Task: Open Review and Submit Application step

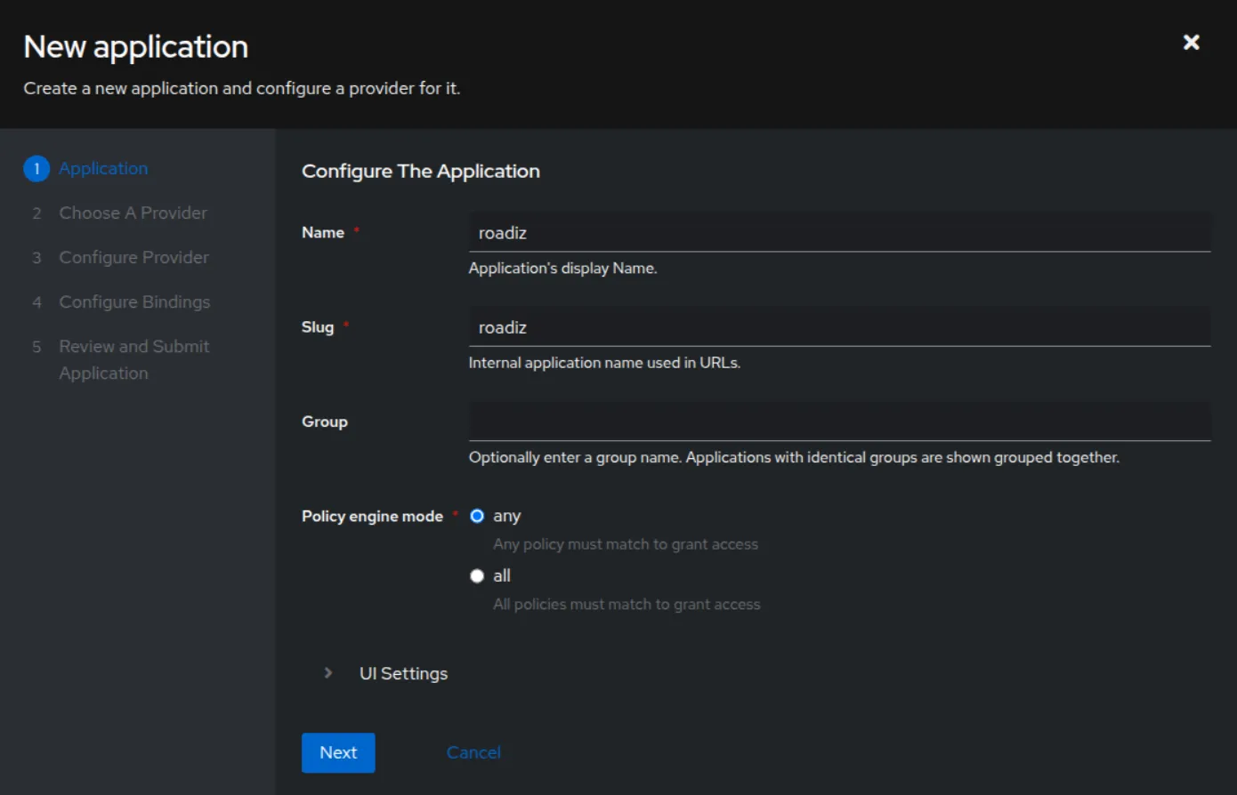Action: tap(134, 359)
